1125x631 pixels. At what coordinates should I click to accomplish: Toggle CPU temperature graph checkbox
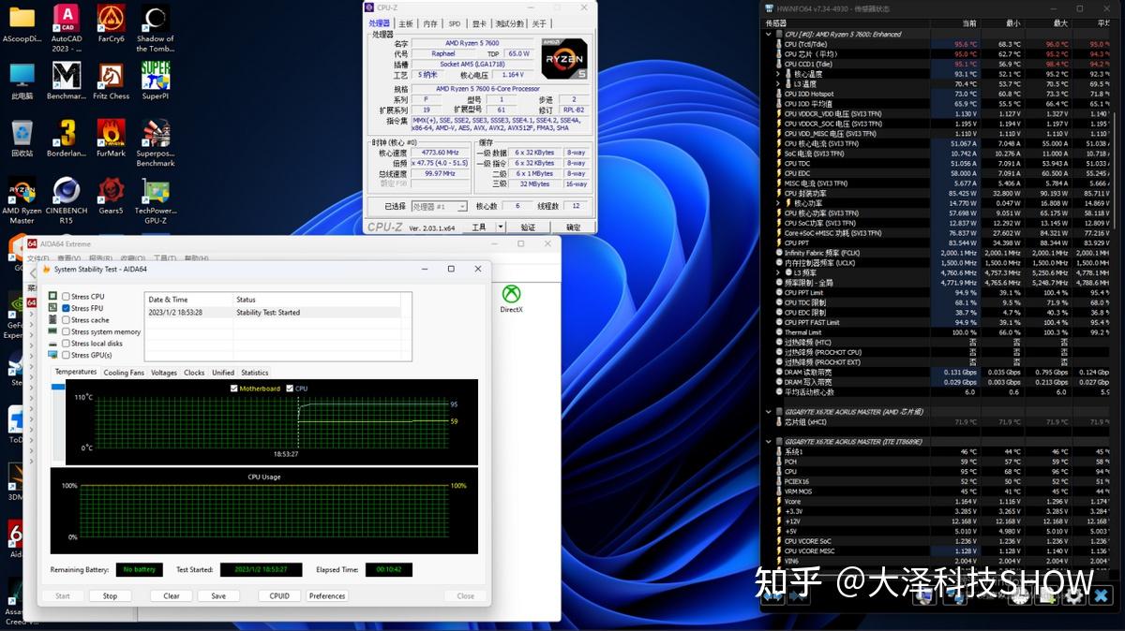coord(290,389)
